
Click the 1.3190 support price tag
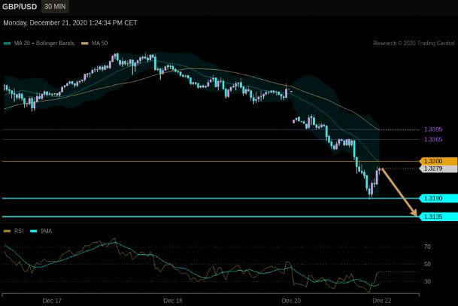[438, 198]
